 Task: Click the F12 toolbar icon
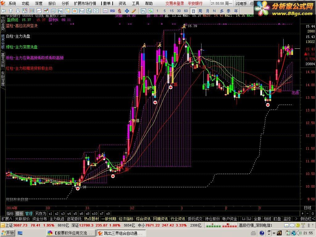click(81, 11)
